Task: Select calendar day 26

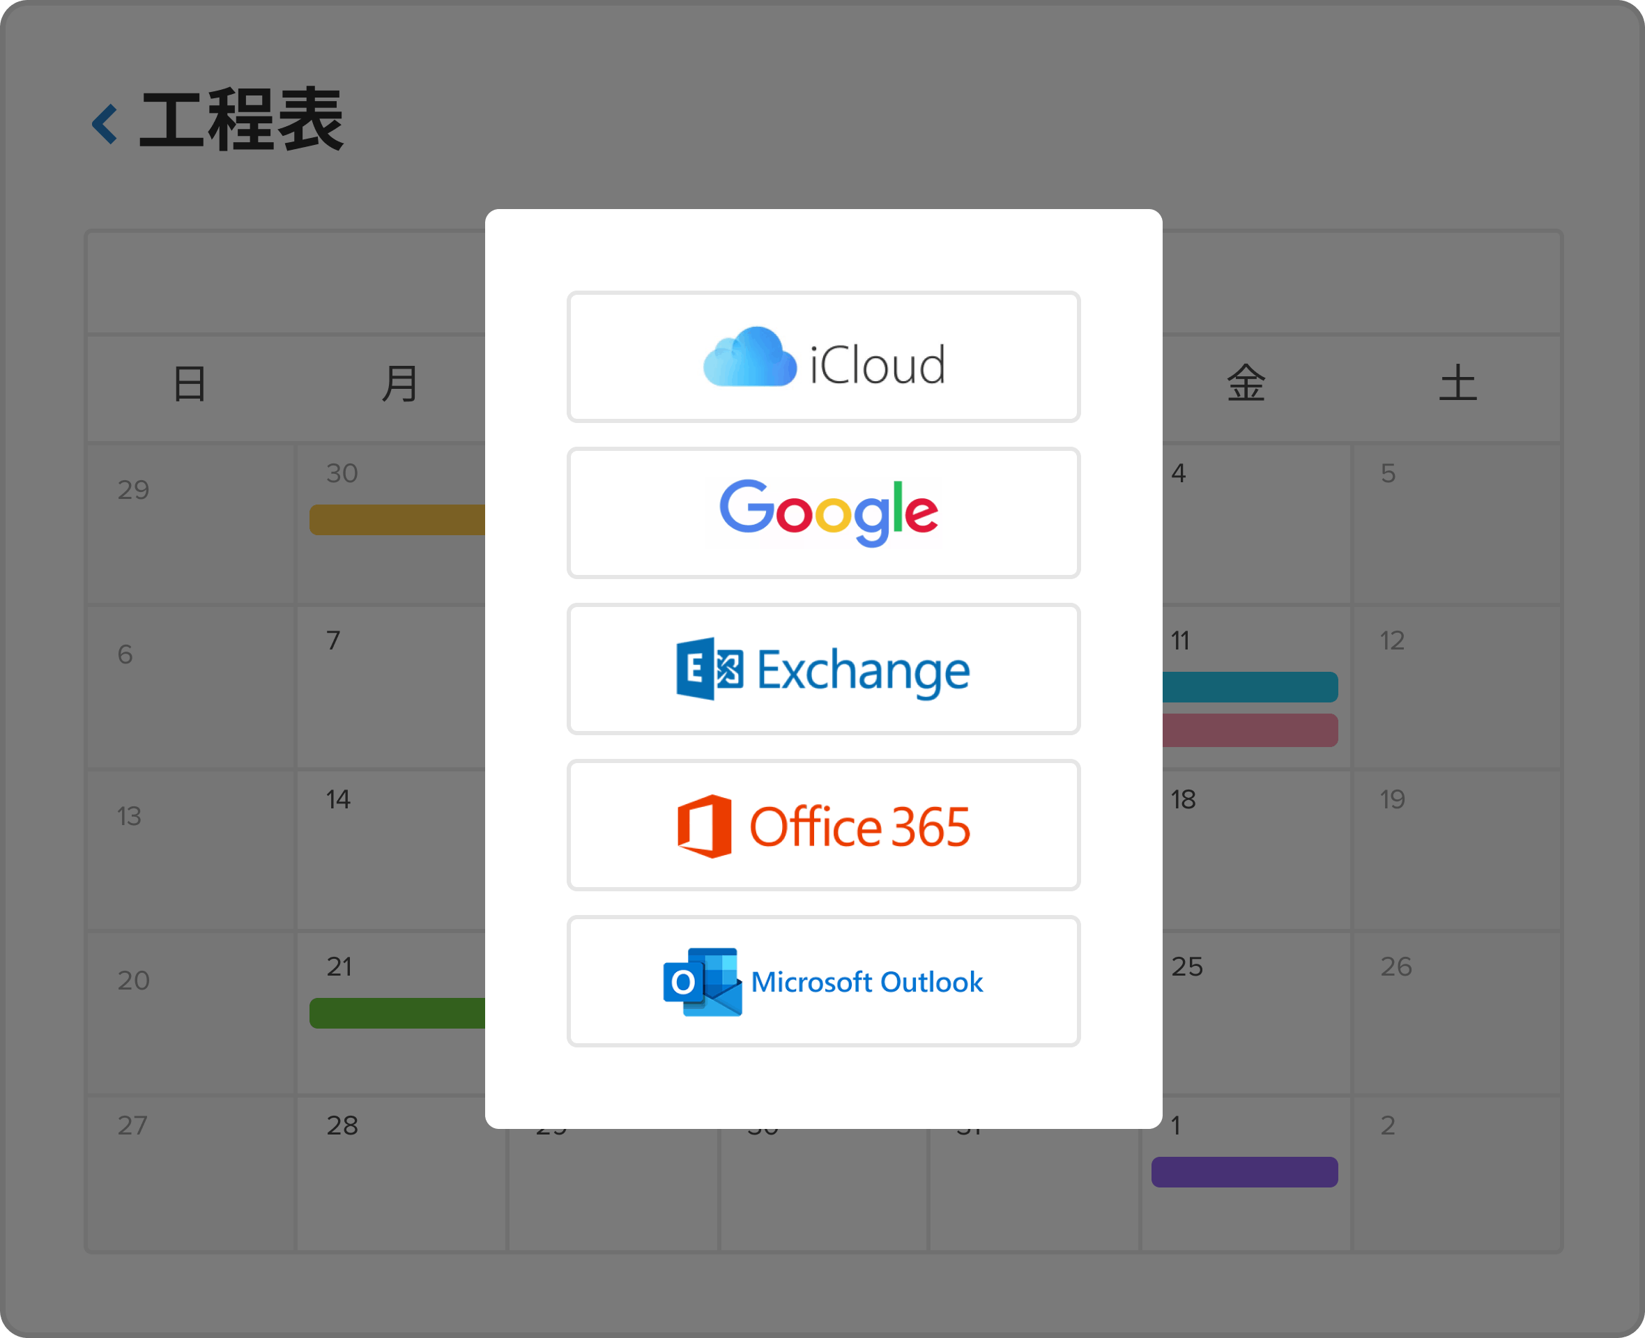Action: (x=1396, y=966)
